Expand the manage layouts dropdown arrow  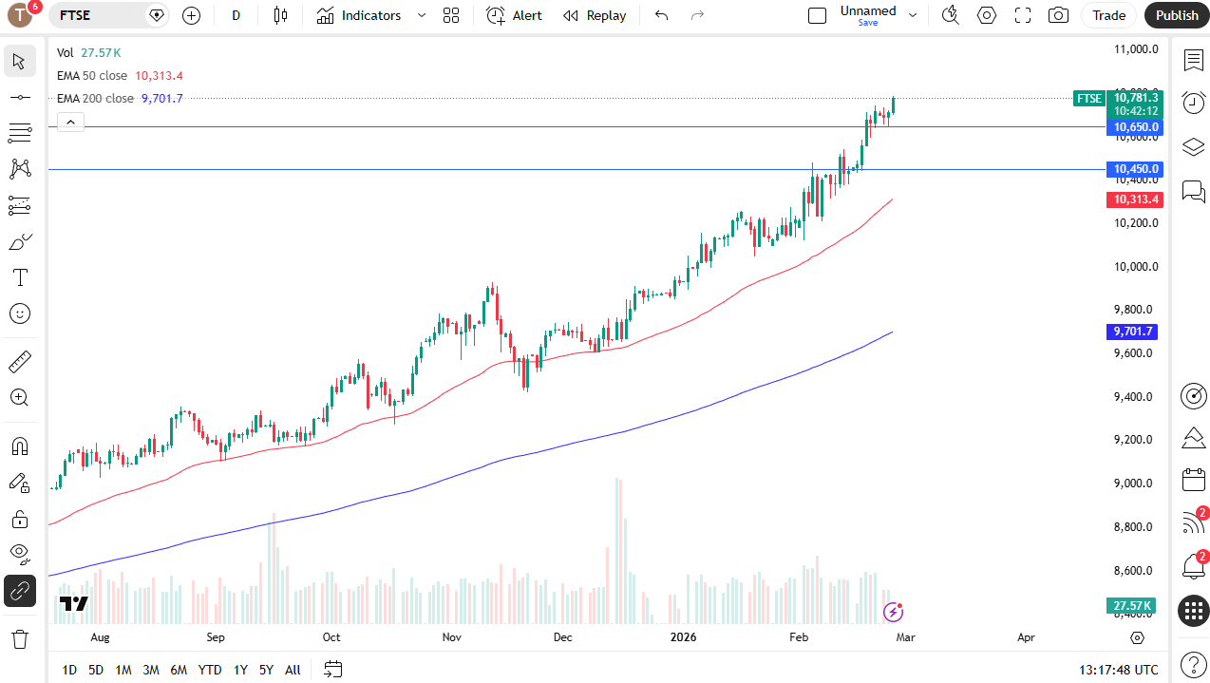point(913,15)
